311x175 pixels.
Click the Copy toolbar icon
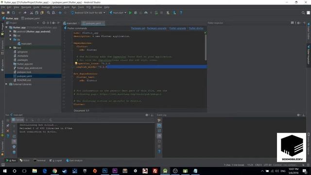pyautogui.click(x=37, y=13)
